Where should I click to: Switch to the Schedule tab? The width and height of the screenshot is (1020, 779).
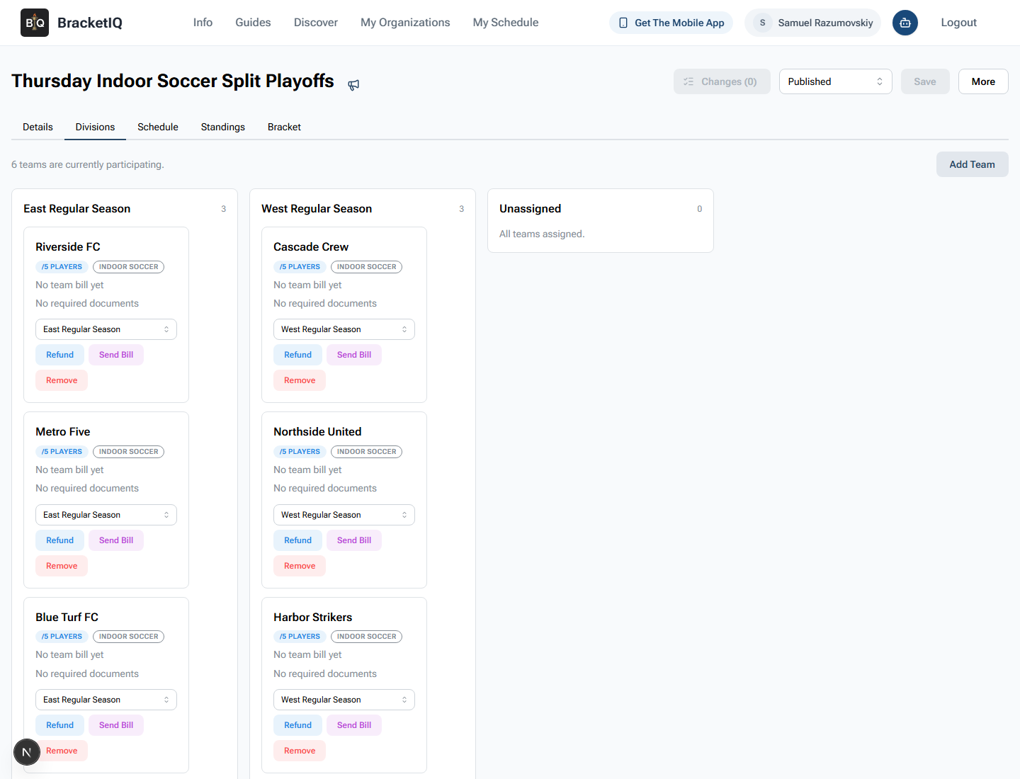(158, 127)
